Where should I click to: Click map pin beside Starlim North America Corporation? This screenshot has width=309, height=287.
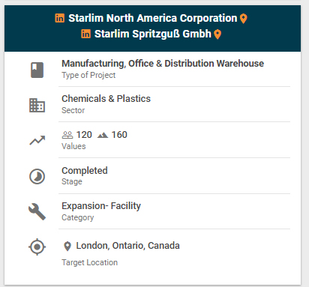coord(244,19)
